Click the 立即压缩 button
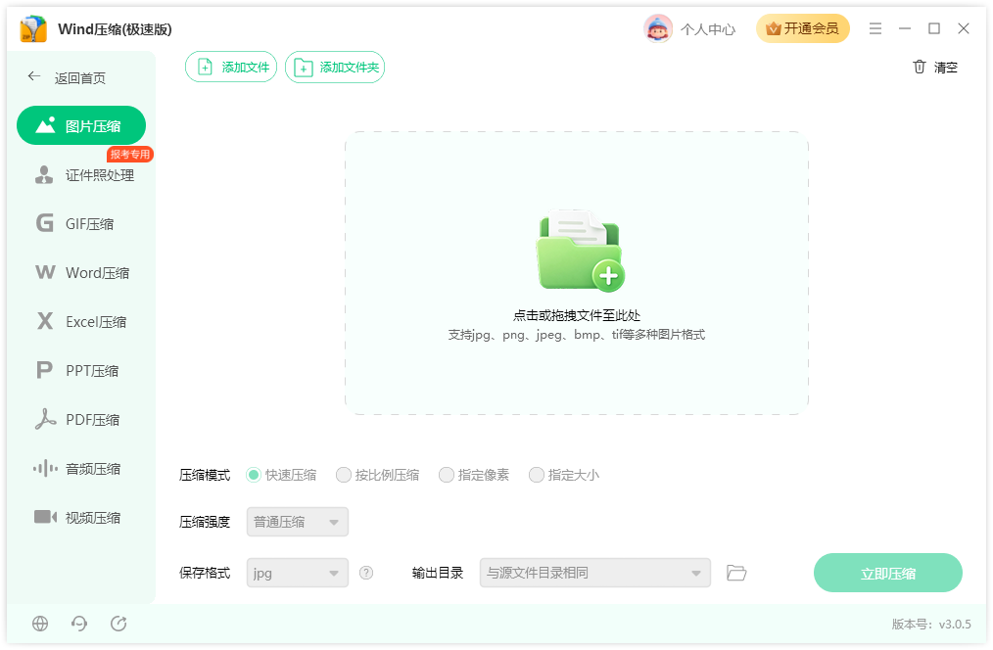 [888, 573]
